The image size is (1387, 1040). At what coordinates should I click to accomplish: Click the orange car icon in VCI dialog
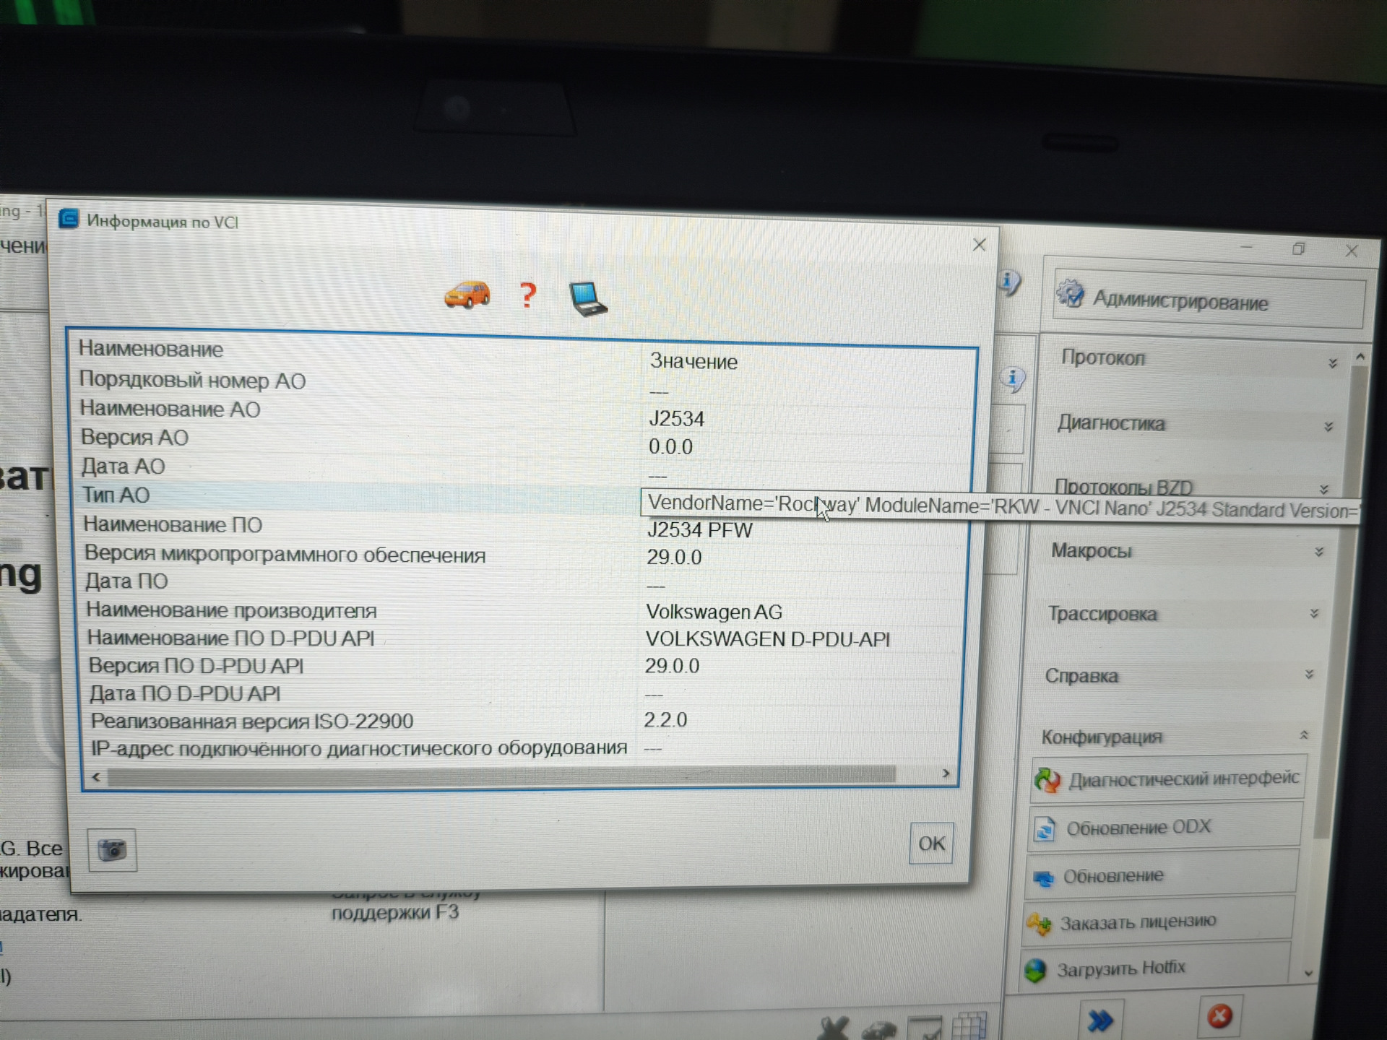tap(467, 295)
